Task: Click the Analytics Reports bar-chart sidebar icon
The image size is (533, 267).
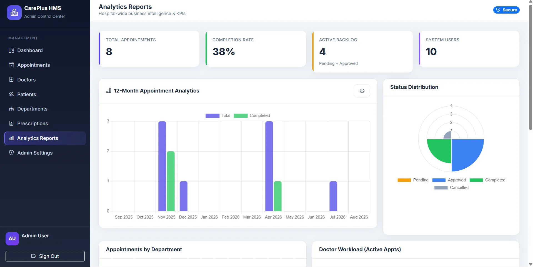Action: pos(11,138)
